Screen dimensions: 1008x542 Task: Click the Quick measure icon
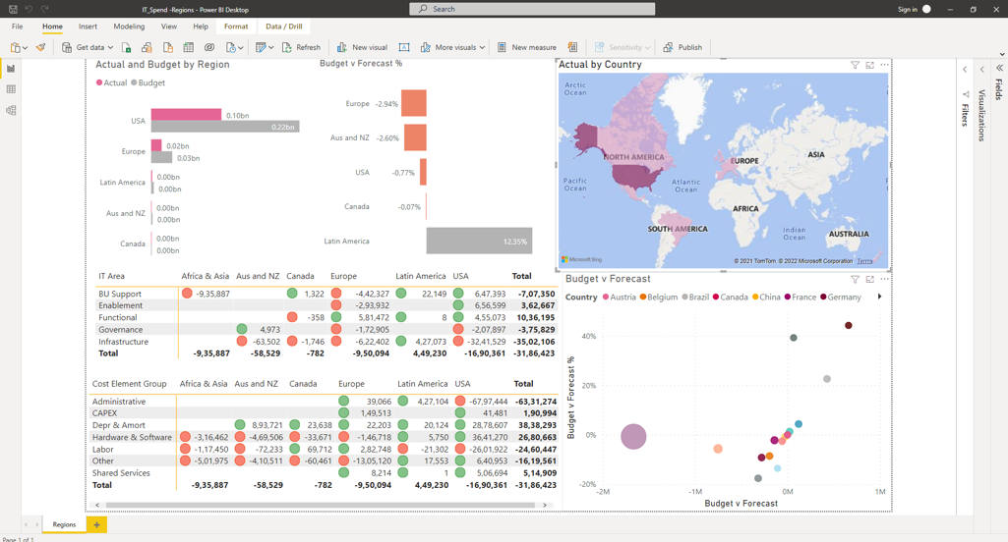point(572,47)
